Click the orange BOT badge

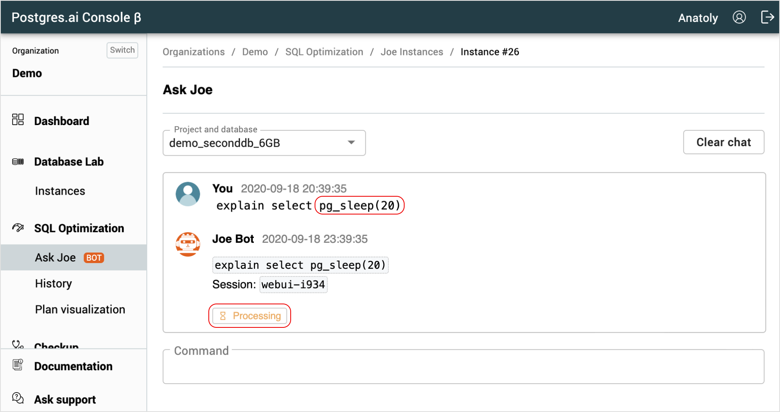point(94,258)
